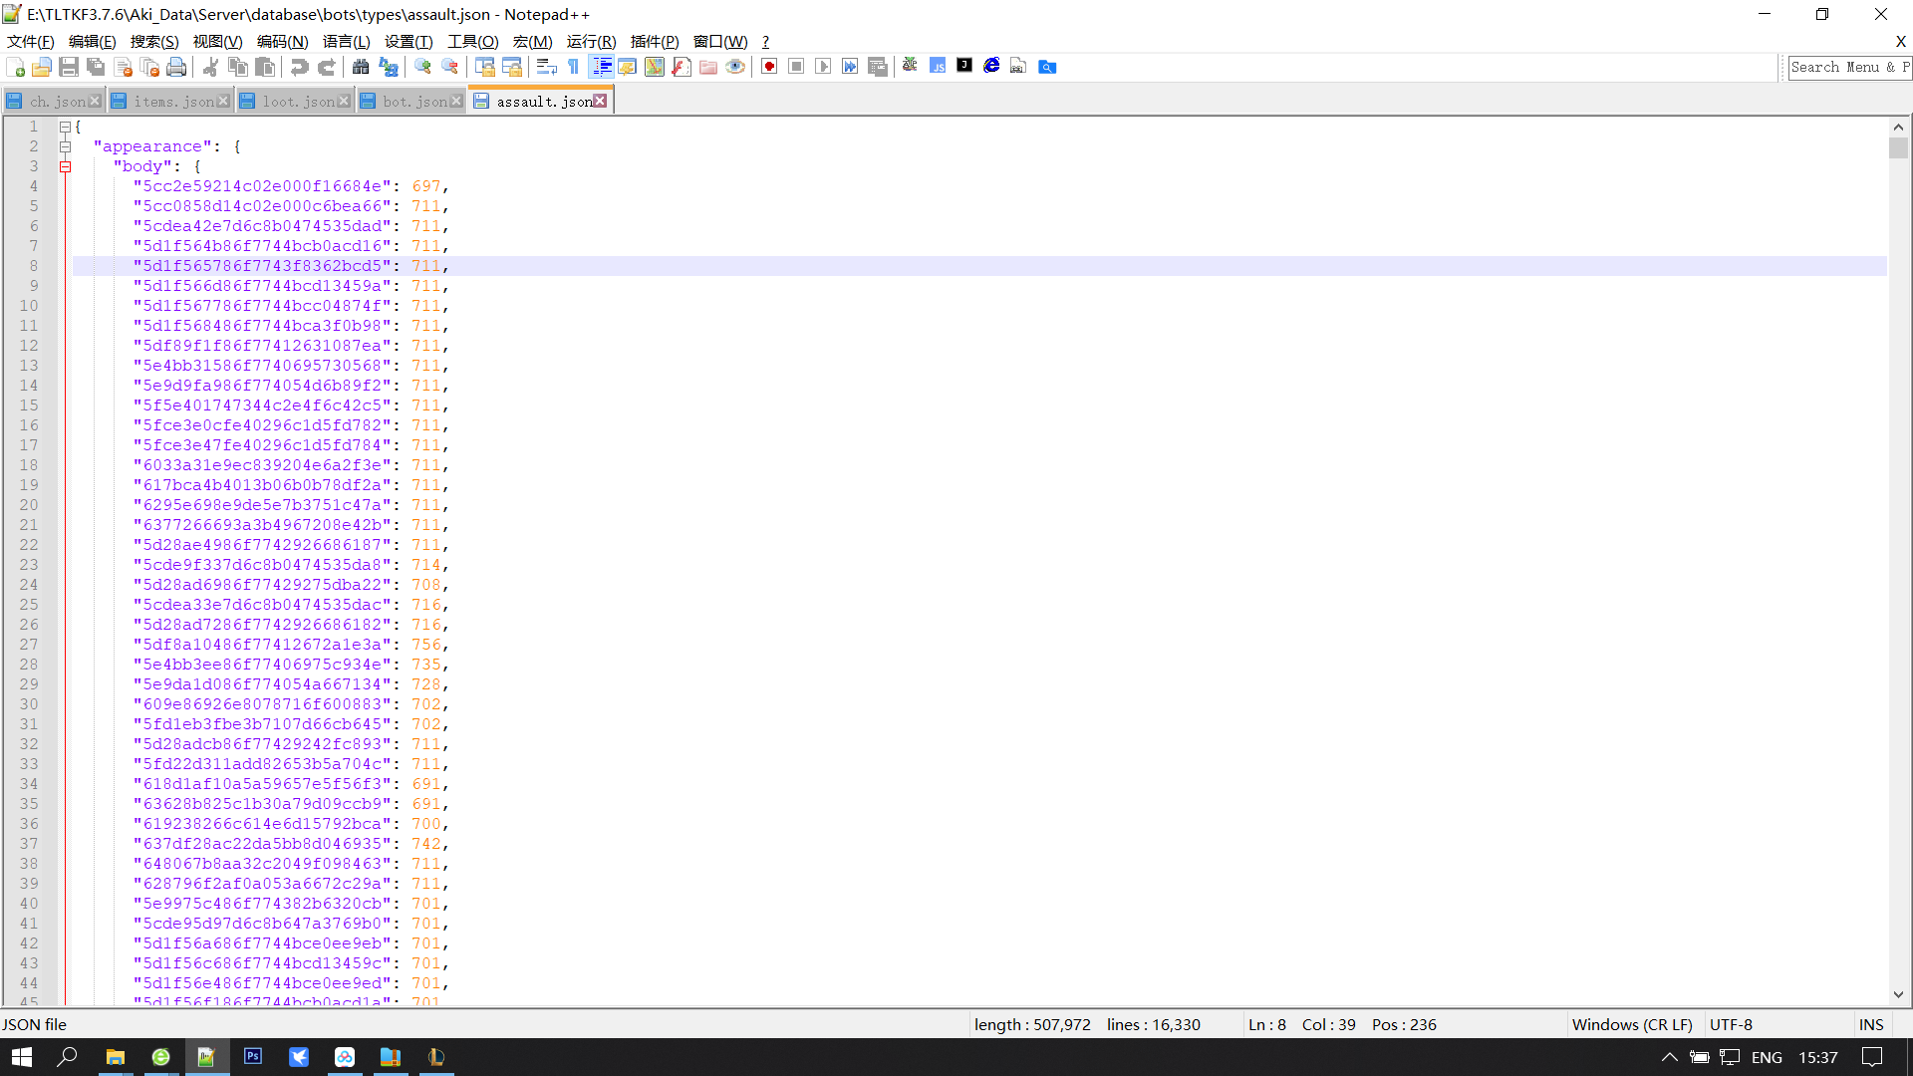Toggle show all characters pilcrow icon
Image resolution: width=1913 pixels, height=1076 pixels.
pos(573,67)
